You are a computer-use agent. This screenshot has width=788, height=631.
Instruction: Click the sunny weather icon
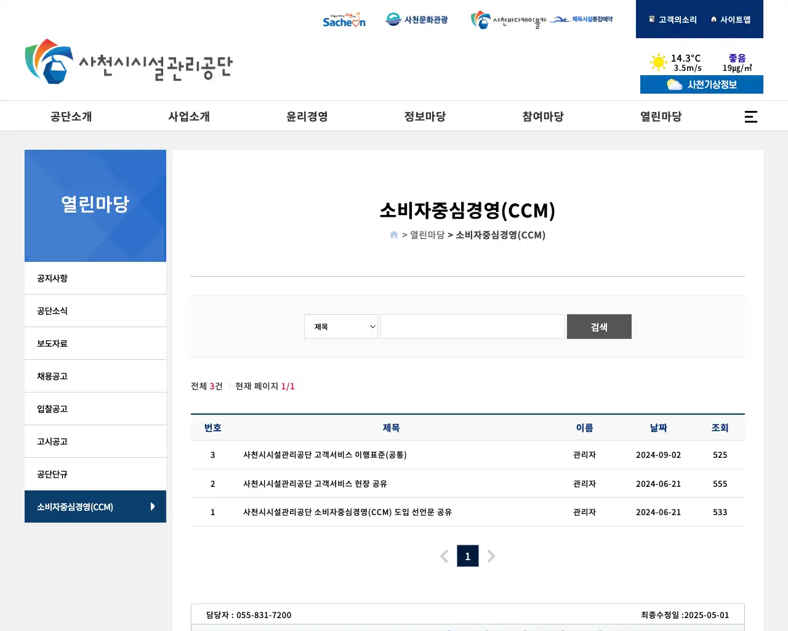(658, 62)
